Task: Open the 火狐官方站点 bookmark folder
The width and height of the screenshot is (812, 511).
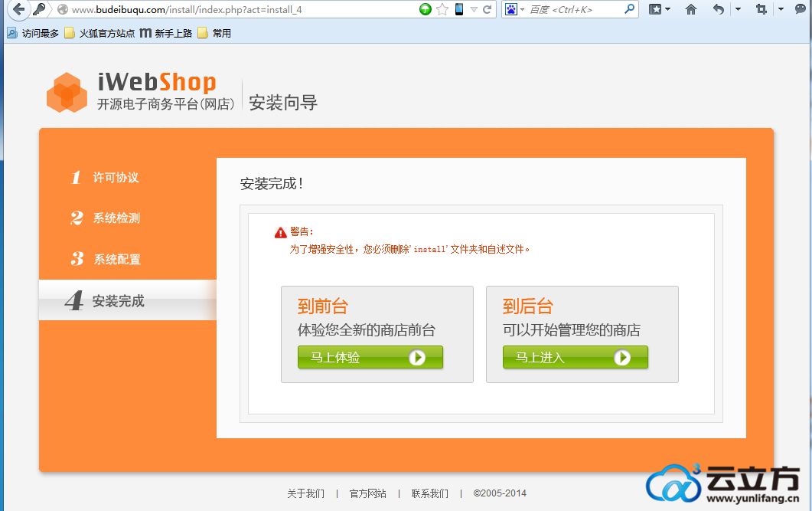Action: [x=100, y=33]
